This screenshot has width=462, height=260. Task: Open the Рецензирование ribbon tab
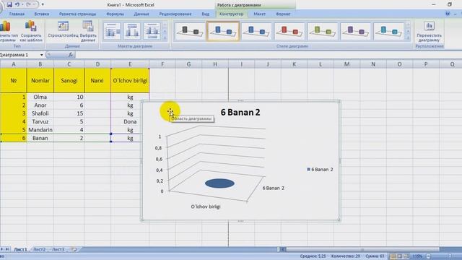point(175,14)
